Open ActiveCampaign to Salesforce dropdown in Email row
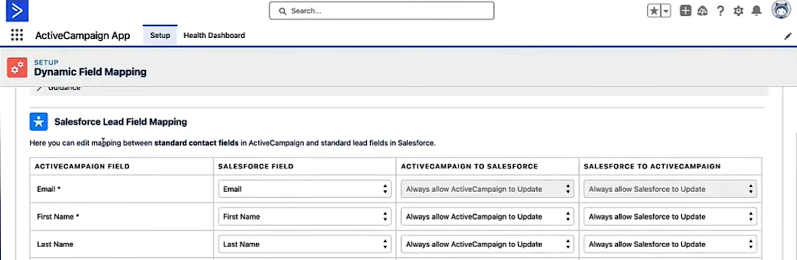Screen dimensions: 797x260 point(488,189)
